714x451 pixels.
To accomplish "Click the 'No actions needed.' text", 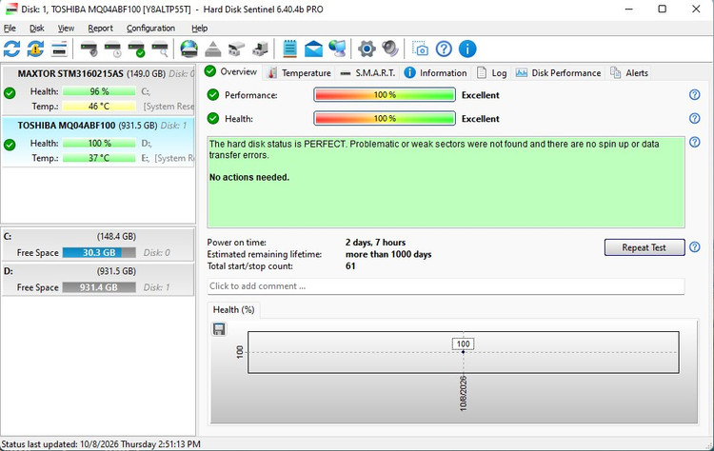I will (249, 177).
